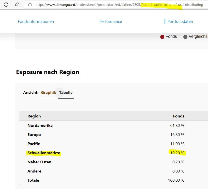Click the browser home icon

17,5
